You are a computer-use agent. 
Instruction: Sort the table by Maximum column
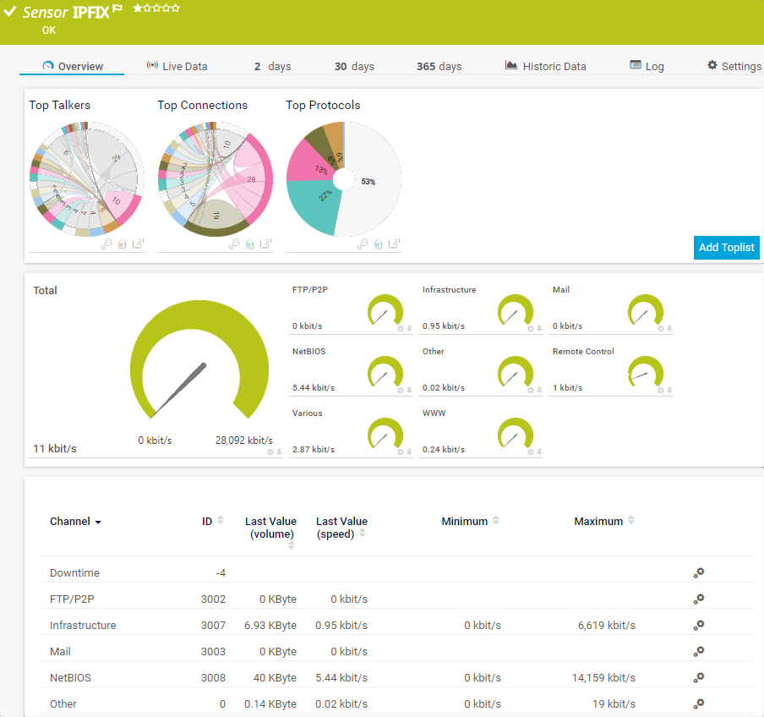click(x=631, y=521)
